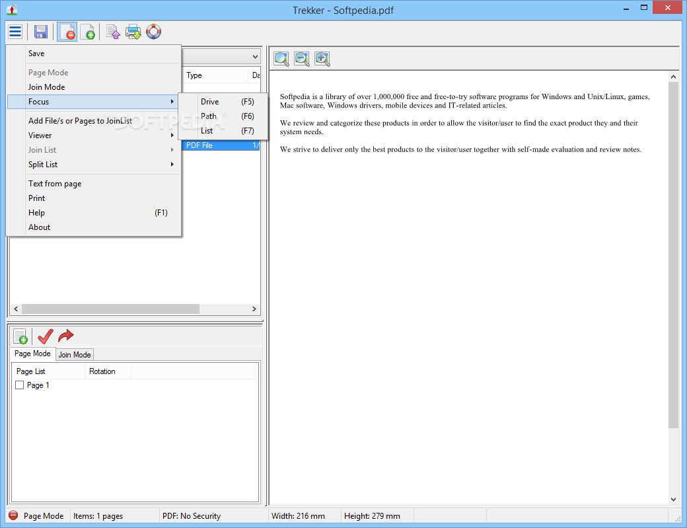Screen dimensions: 687x528
Task: Click the zoom fit magnifier icon
Action: point(281,59)
